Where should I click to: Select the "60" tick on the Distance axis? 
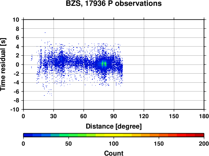tap(84, 116)
